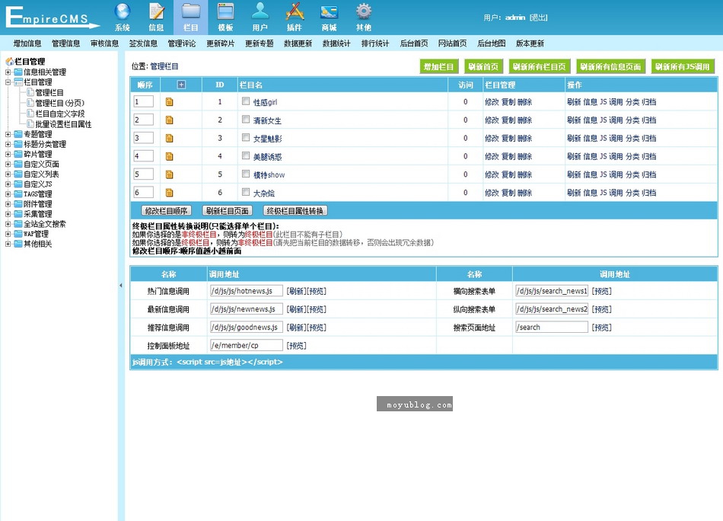Open the 用户 person icon in the header

(x=260, y=11)
